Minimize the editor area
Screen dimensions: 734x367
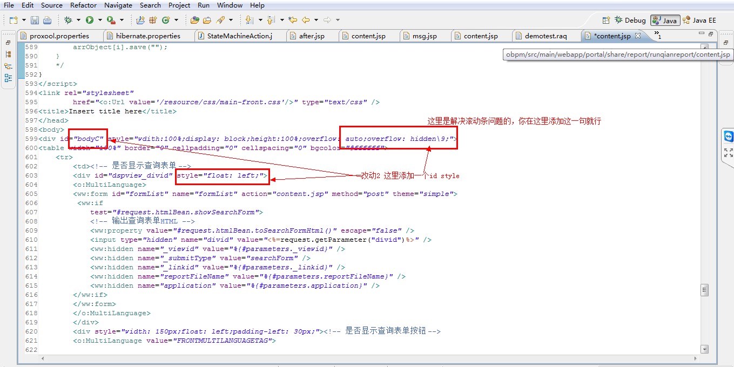coord(702,33)
